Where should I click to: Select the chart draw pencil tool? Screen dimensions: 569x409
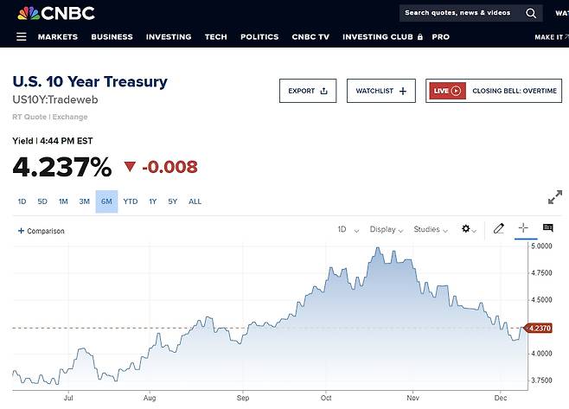coord(498,229)
